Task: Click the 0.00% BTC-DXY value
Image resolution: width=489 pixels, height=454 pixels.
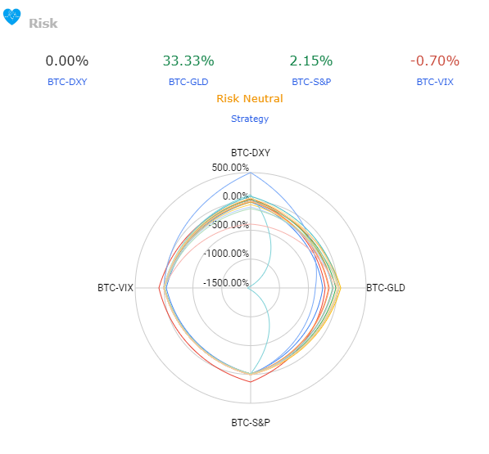Action: (x=67, y=61)
